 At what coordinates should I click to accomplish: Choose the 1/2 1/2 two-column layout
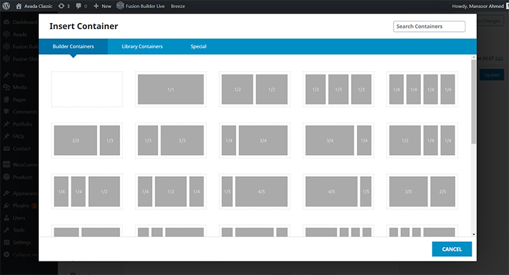click(254, 89)
